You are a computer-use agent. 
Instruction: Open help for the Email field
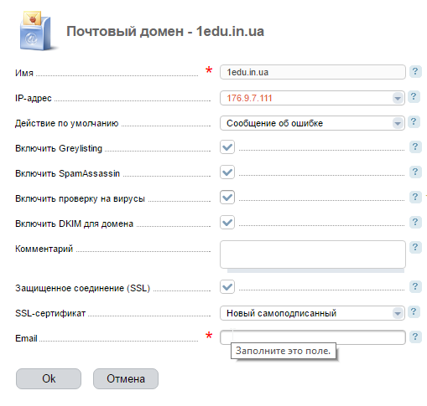[x=415, y=337]
